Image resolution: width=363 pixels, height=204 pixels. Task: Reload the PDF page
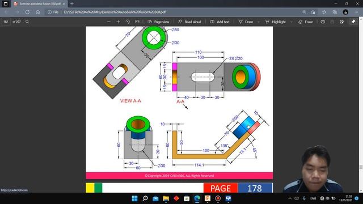pyautogui.click(x=28, y=12)
